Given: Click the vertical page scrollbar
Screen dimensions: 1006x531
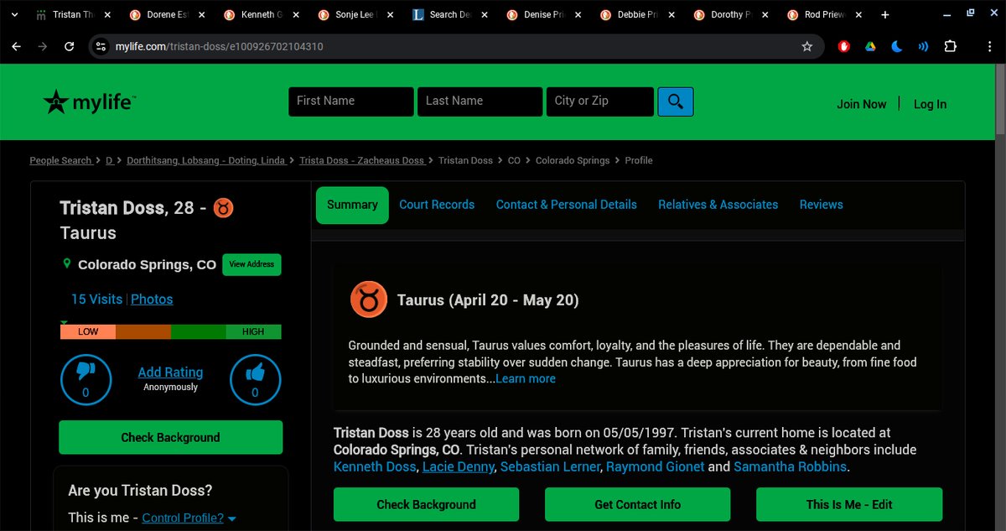Looking at the screenshot, I should point(1000,101).
